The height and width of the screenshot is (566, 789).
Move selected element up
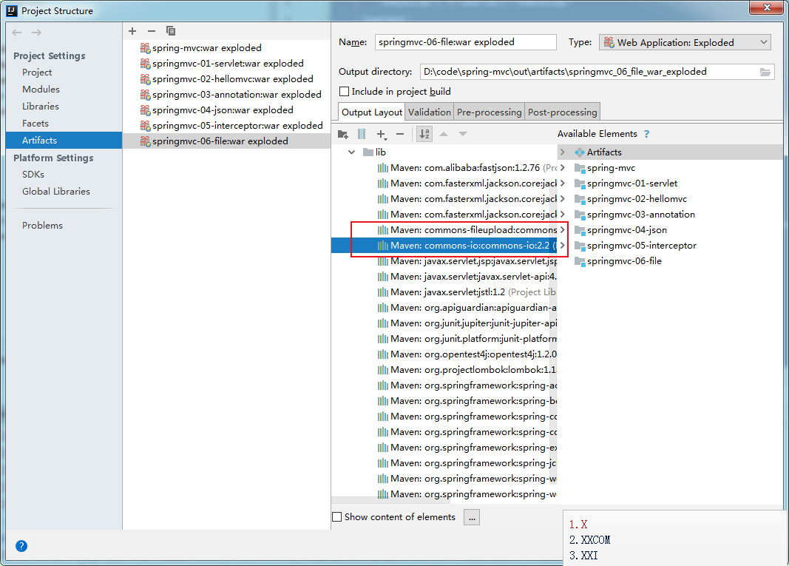pyautogui.click(x=444, y=134)
